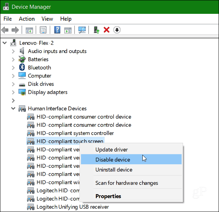Click the Update driver toolbar icon
Screen dimensions: 219x212
click(x=96, y=30)
